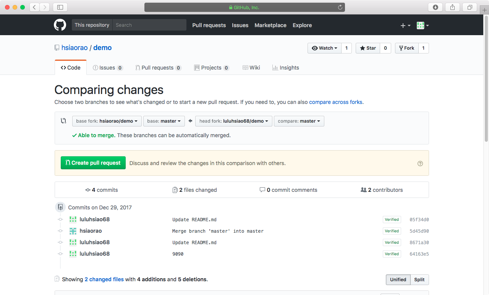489x295 pixels.
Task: Open the user avatar account menu
Action: (x=423, y=25)
